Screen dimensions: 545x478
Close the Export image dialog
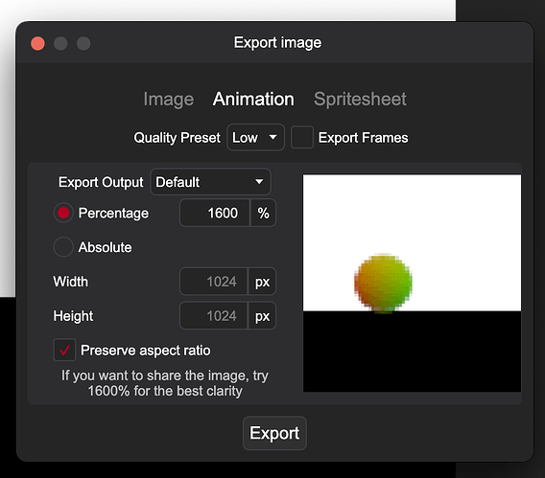click(37, 44)
